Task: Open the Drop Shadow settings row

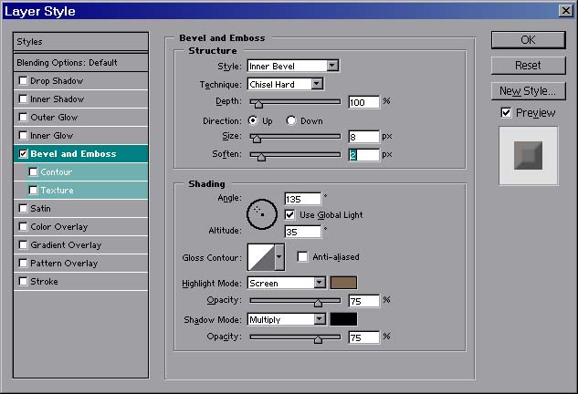Action: (80, 80)
